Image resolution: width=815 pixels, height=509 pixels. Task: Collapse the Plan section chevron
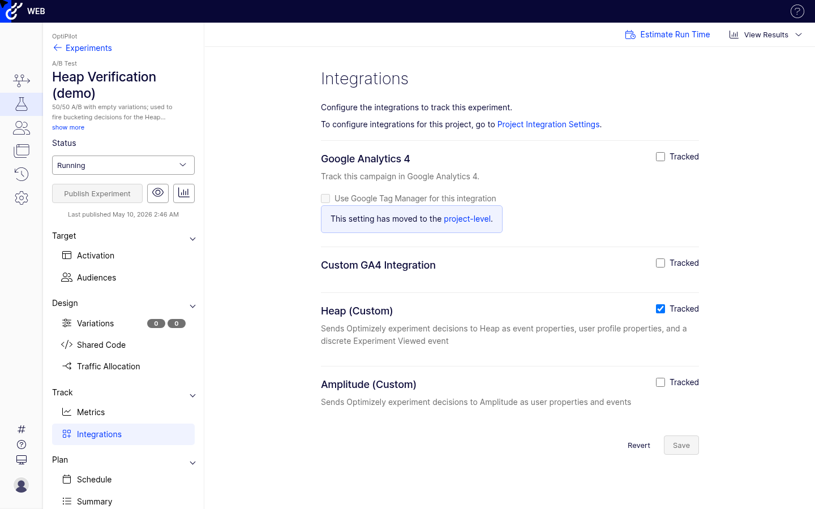tap(192, 463)
